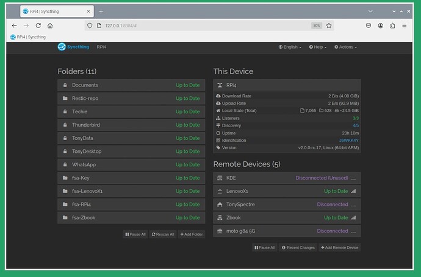Close the RPi4 Syncthing tab
Viewport: 421px width, 277px height.
click(88, 11)
